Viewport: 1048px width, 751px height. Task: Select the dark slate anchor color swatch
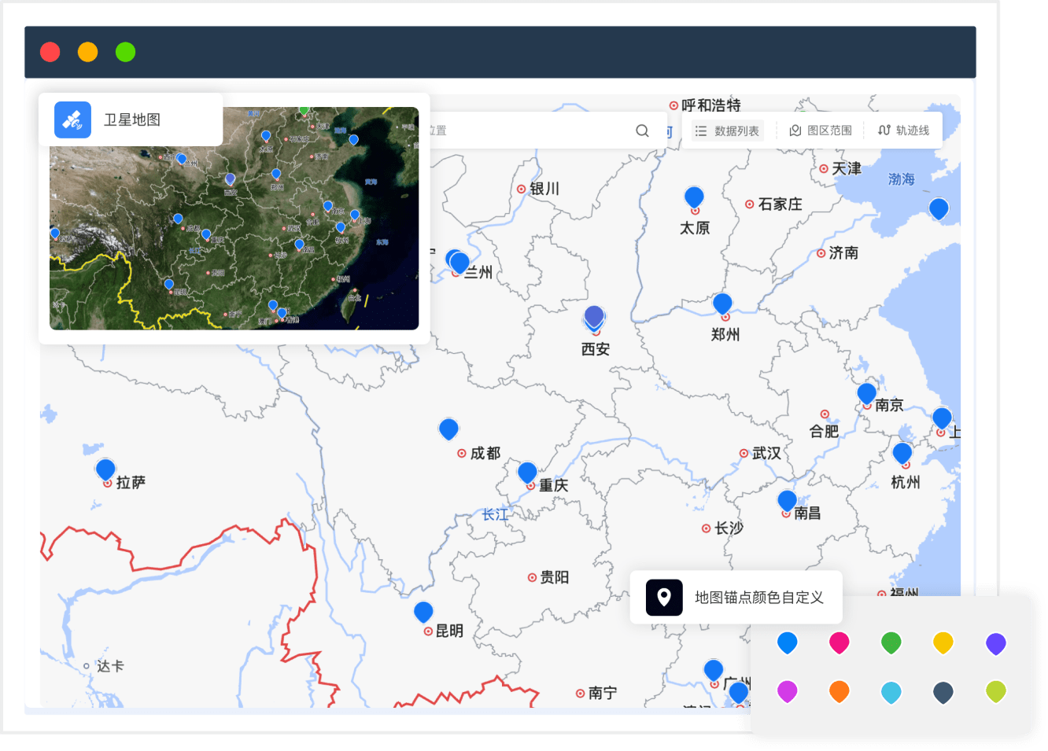(x=943, y=691)
